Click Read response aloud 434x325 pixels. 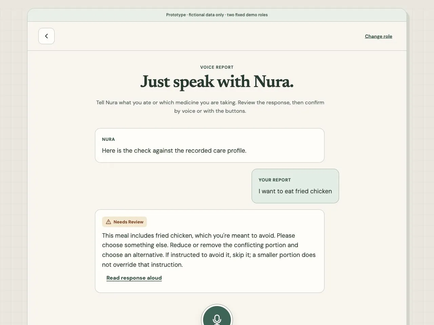coord(134,278)
